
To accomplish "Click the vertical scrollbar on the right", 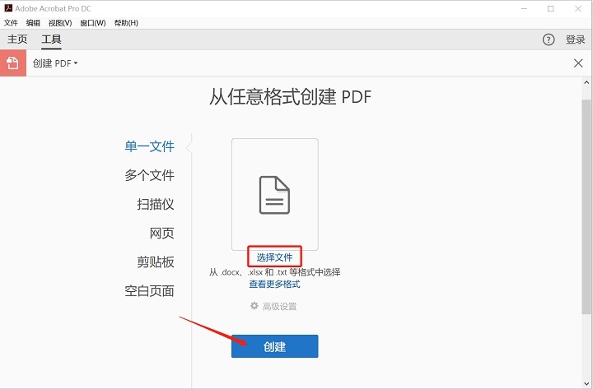I will pyautogui.click(x=586, y=206).
